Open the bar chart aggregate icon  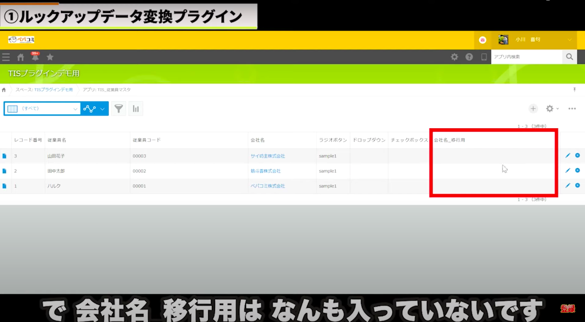(136, 109)
